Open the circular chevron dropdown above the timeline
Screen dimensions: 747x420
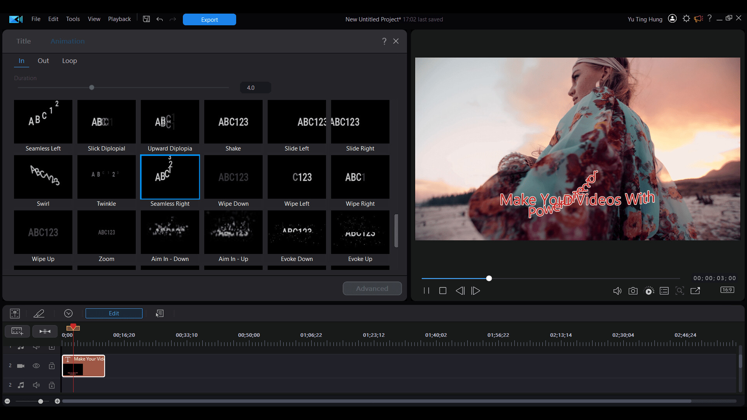pos(68,313)
